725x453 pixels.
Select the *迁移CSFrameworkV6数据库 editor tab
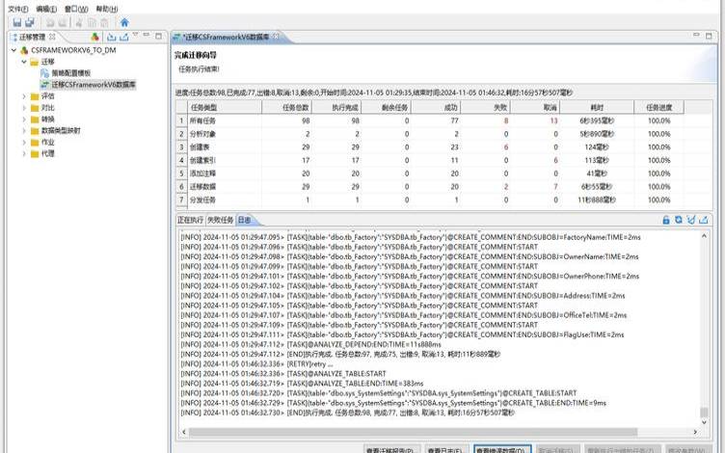click(x=226, y=37)
